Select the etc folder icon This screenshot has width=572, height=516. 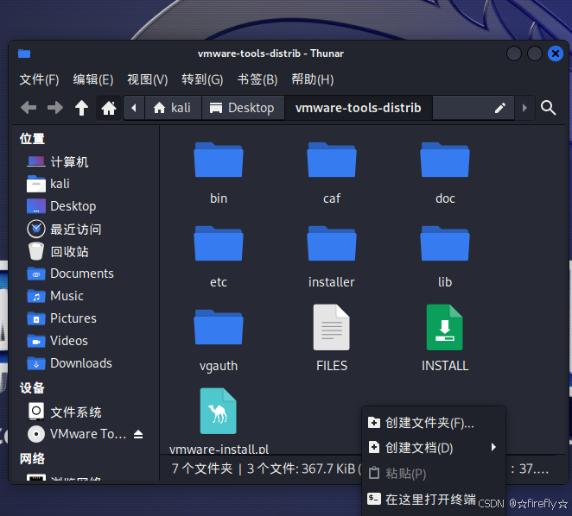coord(218,243)
